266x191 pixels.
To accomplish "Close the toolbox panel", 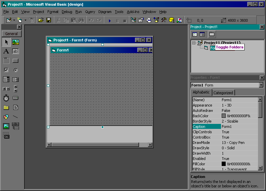I will pos(19,27).
